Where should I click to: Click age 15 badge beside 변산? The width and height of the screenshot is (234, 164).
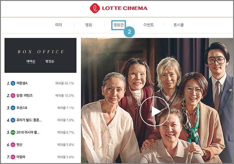click(x=13, y=145)
